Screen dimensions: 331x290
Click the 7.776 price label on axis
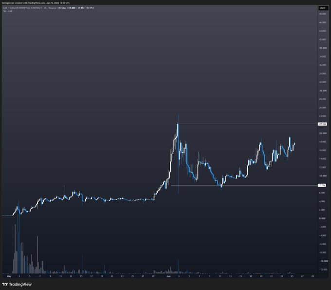[322, 185]
